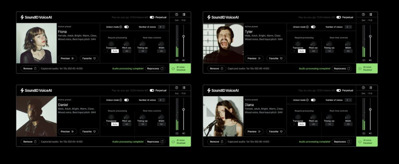The height and width of the screenshot is (164, 399).
Task: Open Number of voices selector for Fiona
Action: [x=161, y=27]
